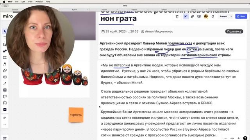
Task: Open the View menu
Action: (30, 2)
